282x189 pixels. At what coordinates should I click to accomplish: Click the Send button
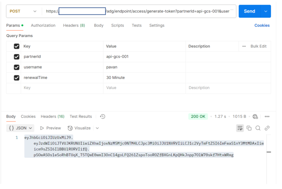(249, 11)
